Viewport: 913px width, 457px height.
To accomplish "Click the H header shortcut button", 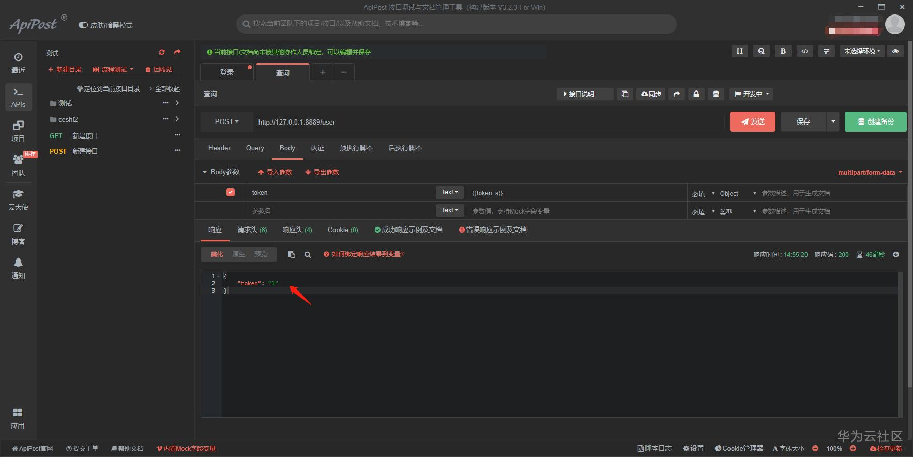I will 740,51.
